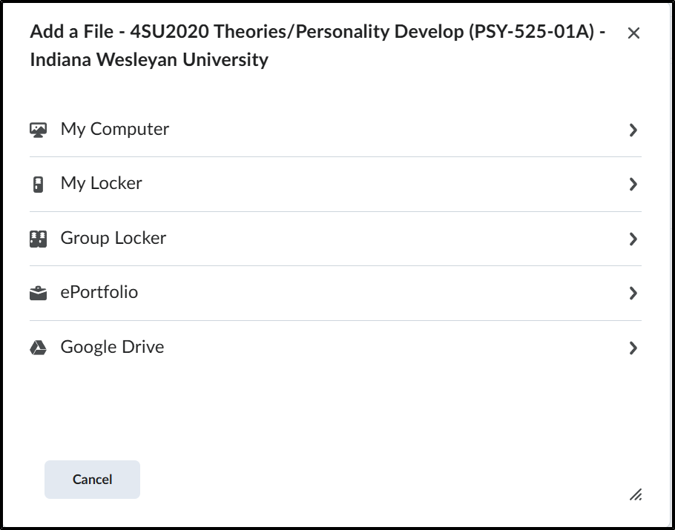This screenshot has height=530, width=675.
Task: Click the My Computer monitor icon
Action: 38,129
